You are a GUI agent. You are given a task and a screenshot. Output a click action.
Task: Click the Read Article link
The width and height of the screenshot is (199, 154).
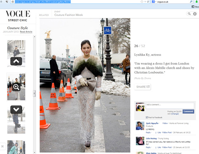(x=26, y=32)
